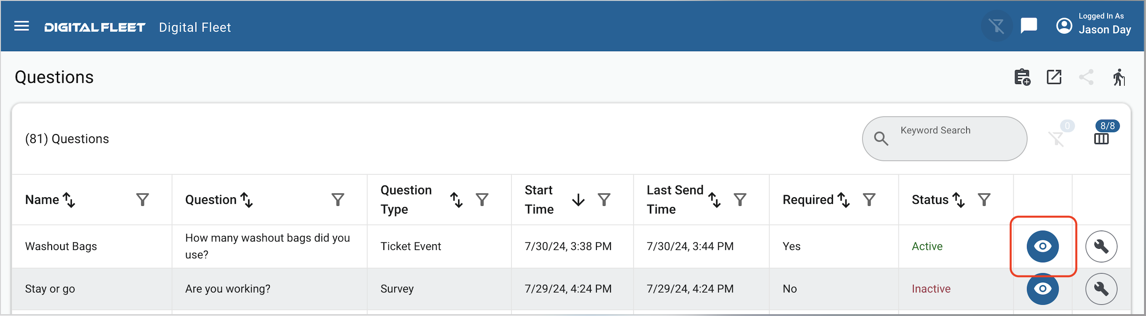
Task: Click the disabled filter icon in the header bar
Action: (997, 25)
